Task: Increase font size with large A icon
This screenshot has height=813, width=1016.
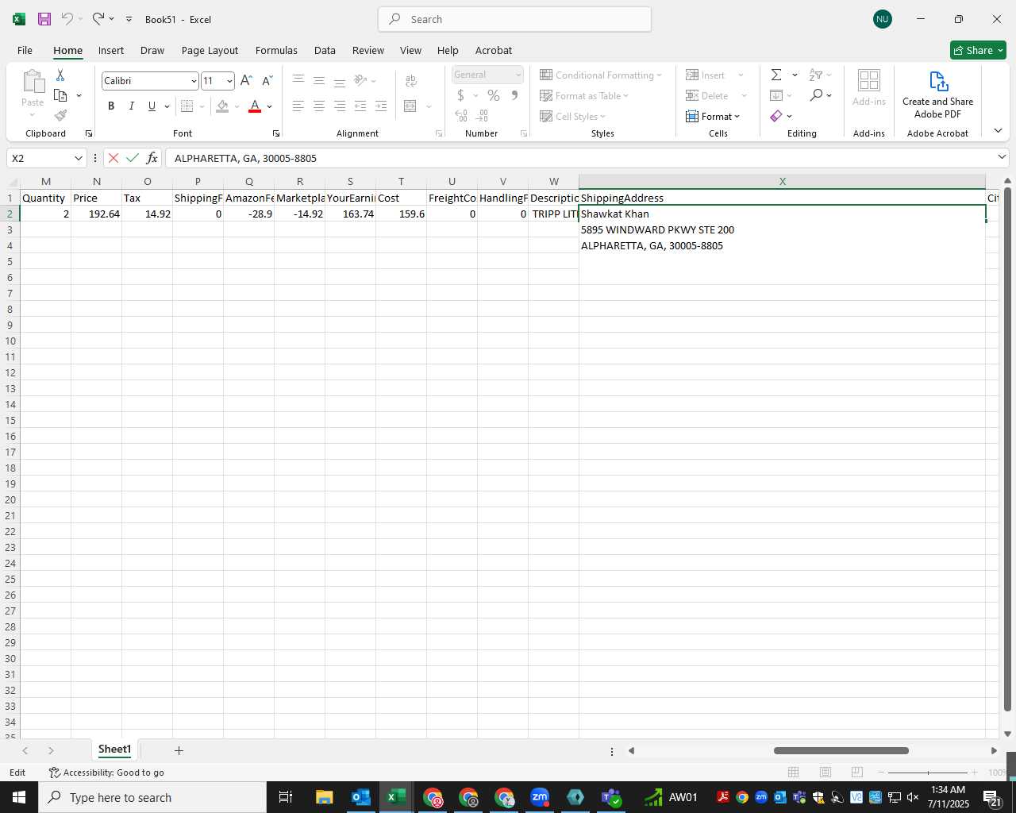Action: click(x=246, y=80)
